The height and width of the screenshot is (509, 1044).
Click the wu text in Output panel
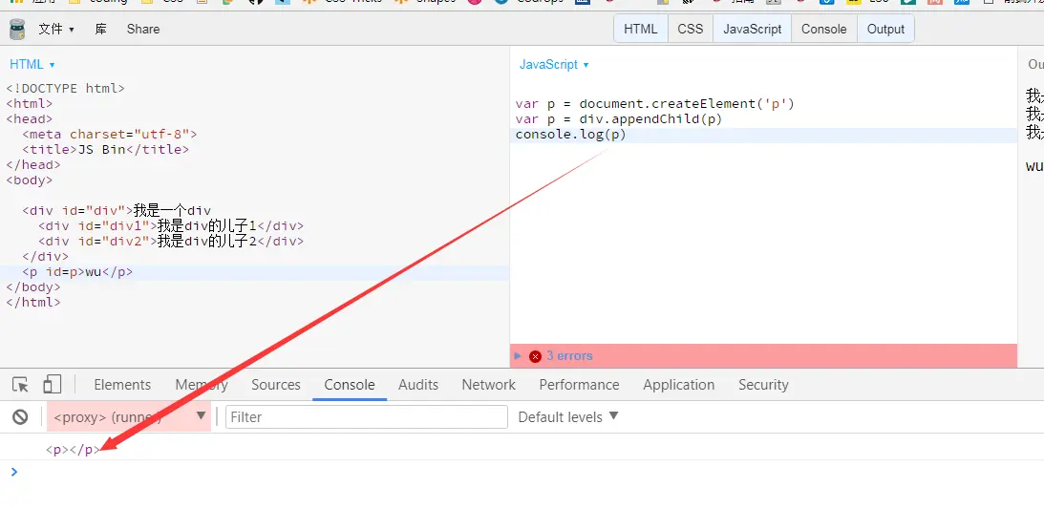click(x=1034, y=165)
